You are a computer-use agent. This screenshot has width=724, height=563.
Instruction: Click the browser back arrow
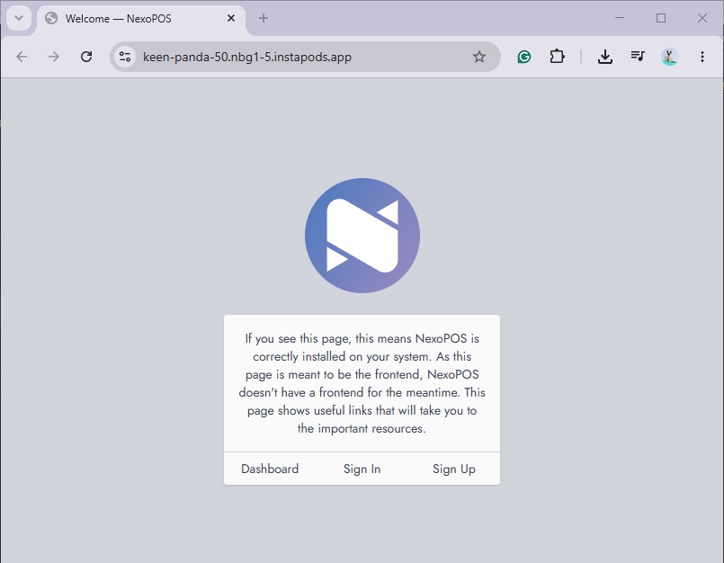(x=22, y=57)
